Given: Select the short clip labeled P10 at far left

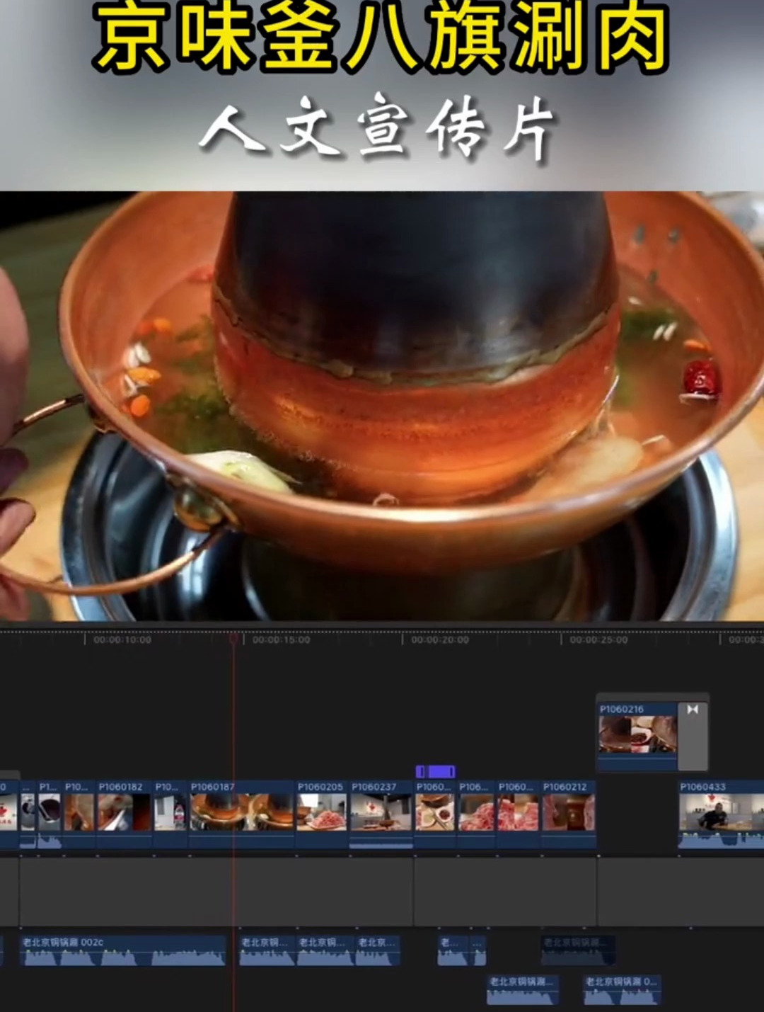Looking at the screenshot, I should click(78, 811).
